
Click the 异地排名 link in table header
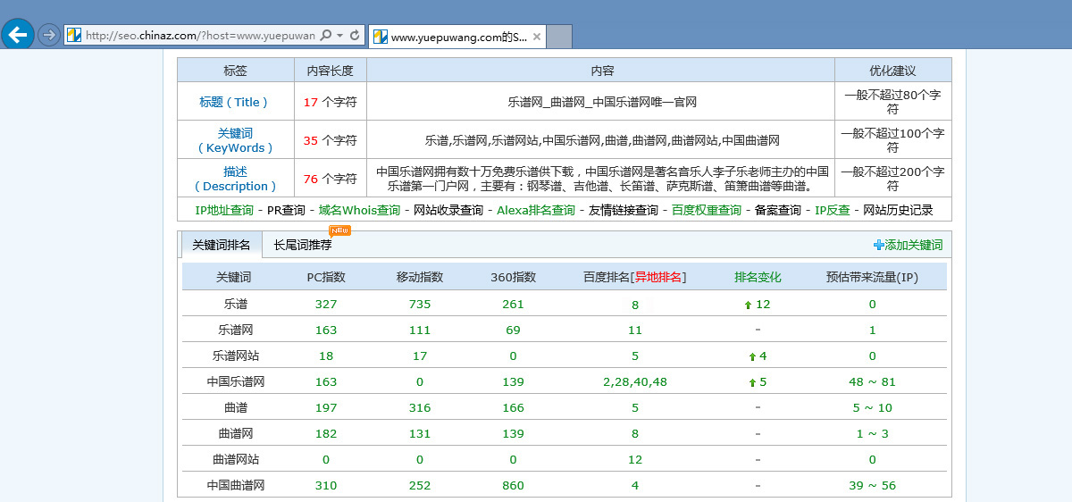657,277
